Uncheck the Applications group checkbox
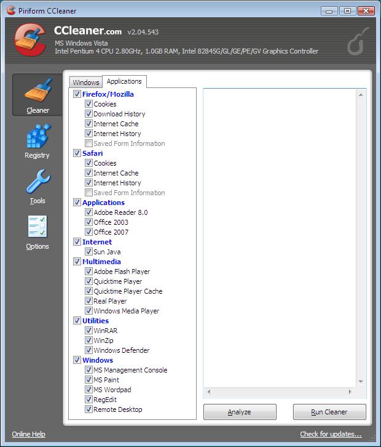Viewport: 381px width, 447px height. pyautogui.click(x=77, y=203)
